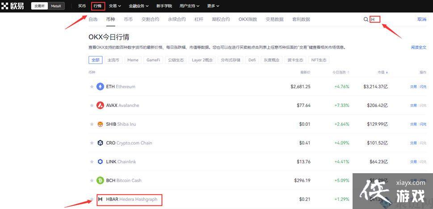Switch to the 永续合约 tab
Viewport: 433px width, 209px height.
pyautogui.click(x=177, y=19)
